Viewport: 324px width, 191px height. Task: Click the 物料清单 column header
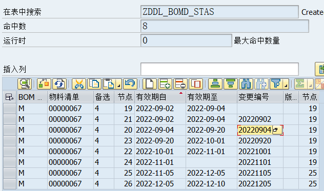point(70,97)
